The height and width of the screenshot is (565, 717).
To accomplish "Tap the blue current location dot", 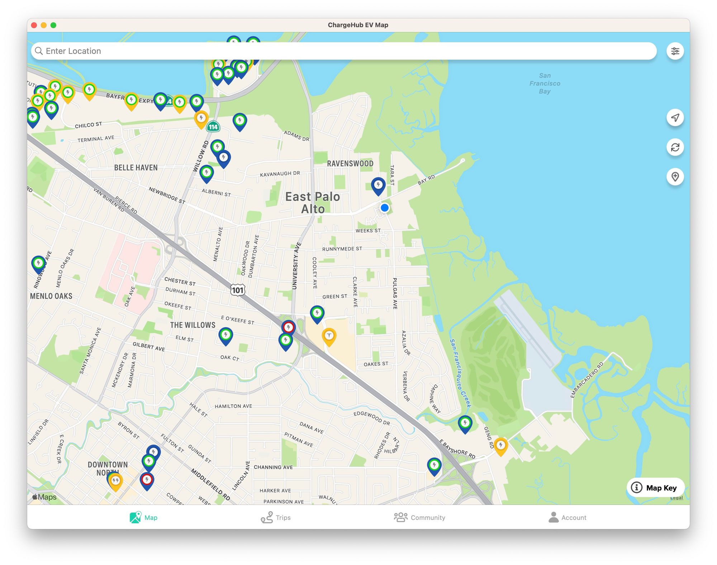I will tap(384, 208).
